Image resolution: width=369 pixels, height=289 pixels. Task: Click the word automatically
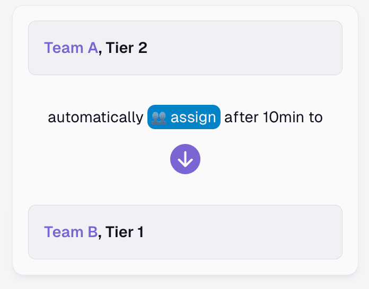point(95,118)
